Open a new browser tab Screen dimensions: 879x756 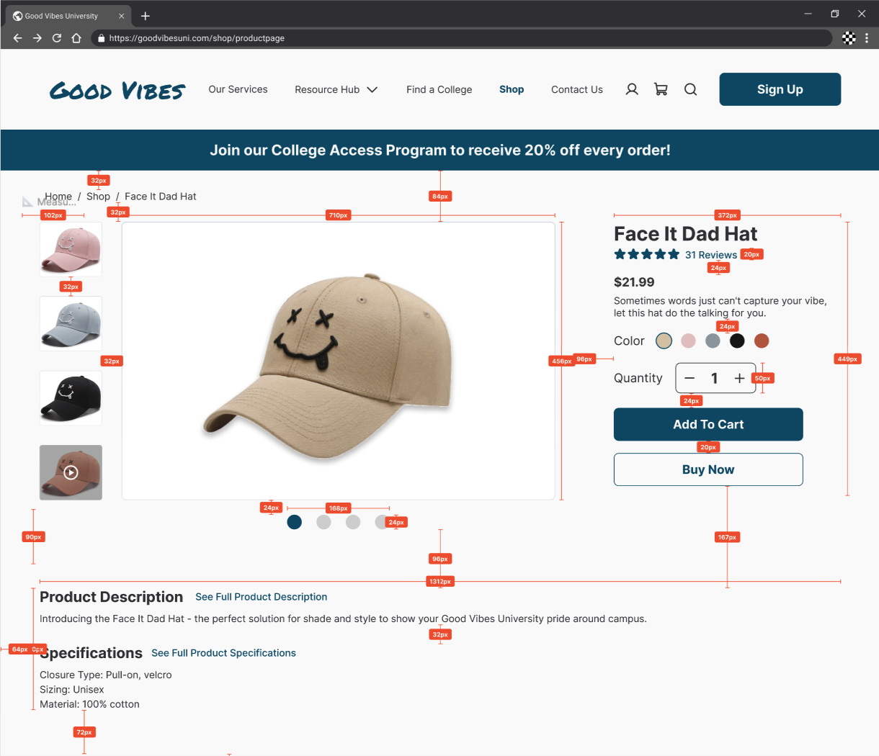[x=146, y=16]
